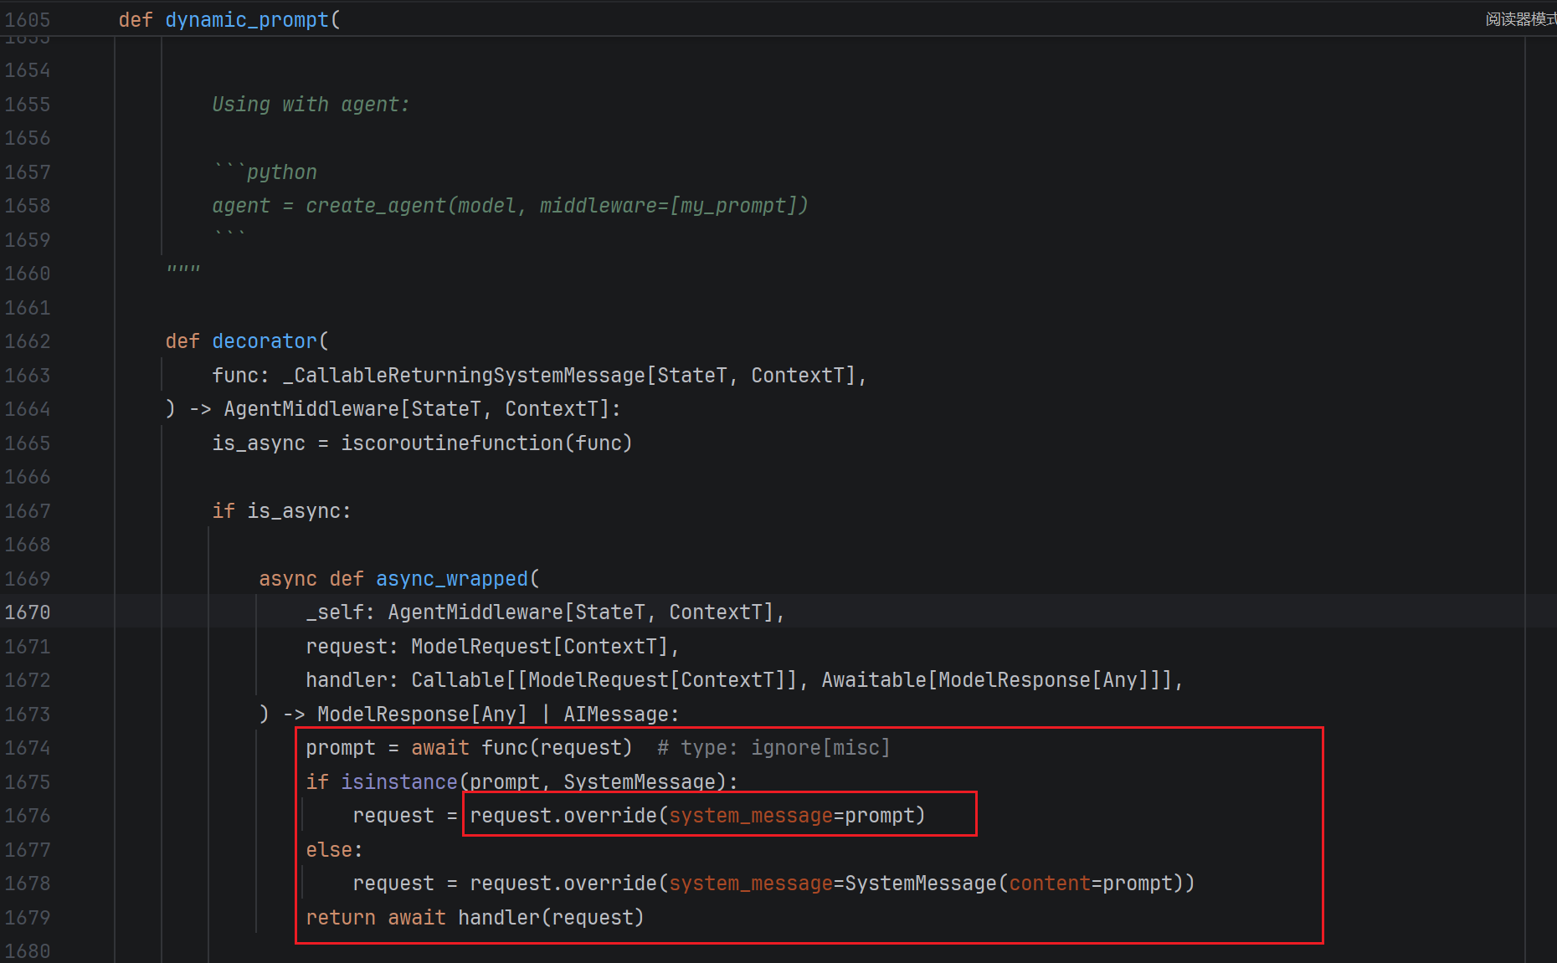Click the async_wrapped function name
This screenshot has width=1557, height=963.
pyautogui.click(x=452, y=579)
